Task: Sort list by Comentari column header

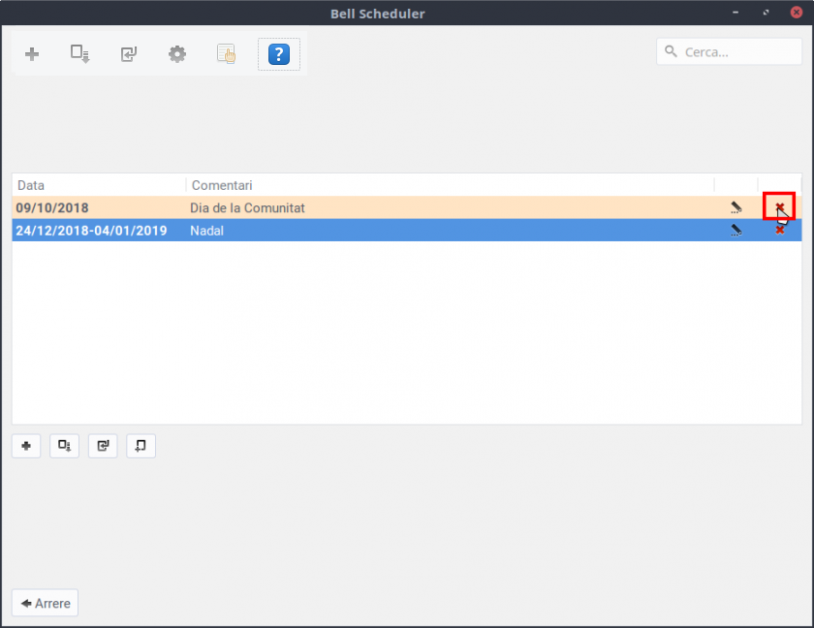Action: [446, 185]
